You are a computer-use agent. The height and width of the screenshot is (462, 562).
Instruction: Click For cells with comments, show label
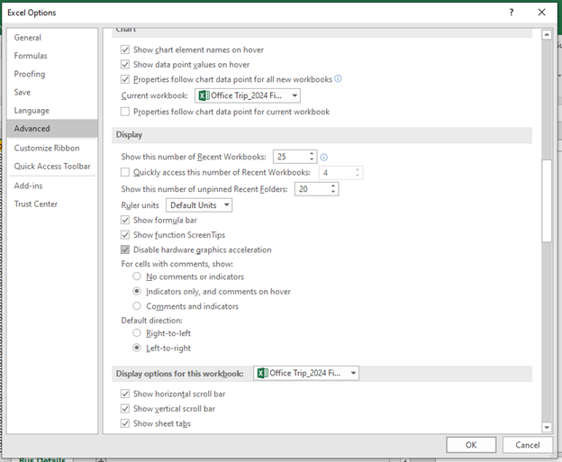[177, 264]
